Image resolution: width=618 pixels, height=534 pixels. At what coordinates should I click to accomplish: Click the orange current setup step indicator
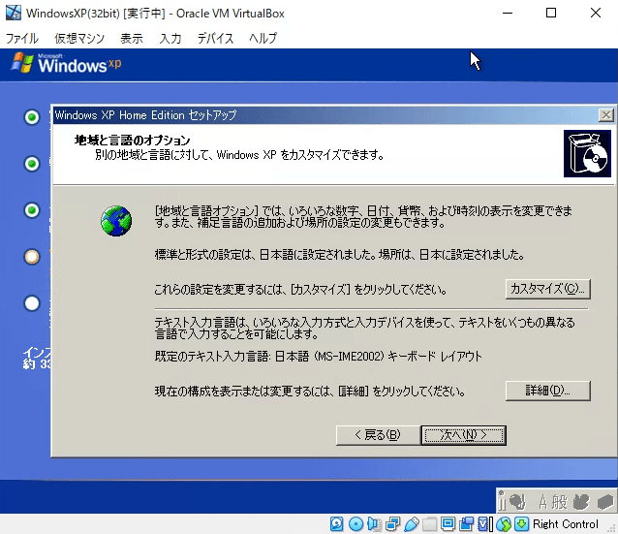click(x=32, y=257)
